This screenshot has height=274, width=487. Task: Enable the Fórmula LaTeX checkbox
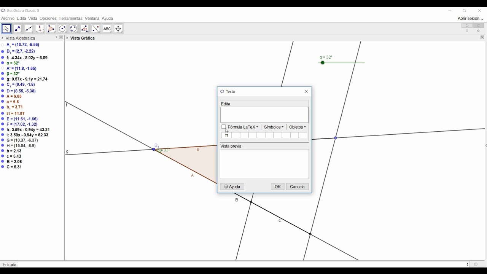224,127
